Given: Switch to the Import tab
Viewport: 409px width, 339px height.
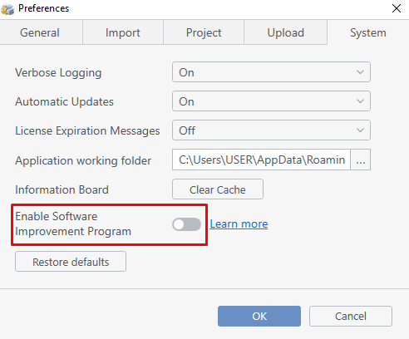Looking at the screenshot, I should click(x=123, y=32).
